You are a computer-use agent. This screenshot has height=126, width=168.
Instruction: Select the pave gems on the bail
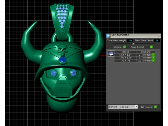62,16
